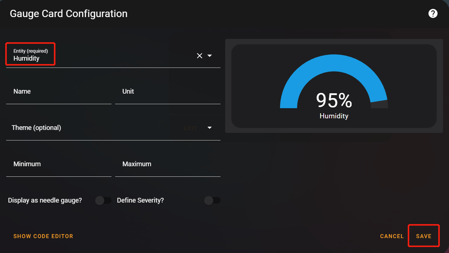Expand the Entity dropdown arrow

click(x=210, y=56)
